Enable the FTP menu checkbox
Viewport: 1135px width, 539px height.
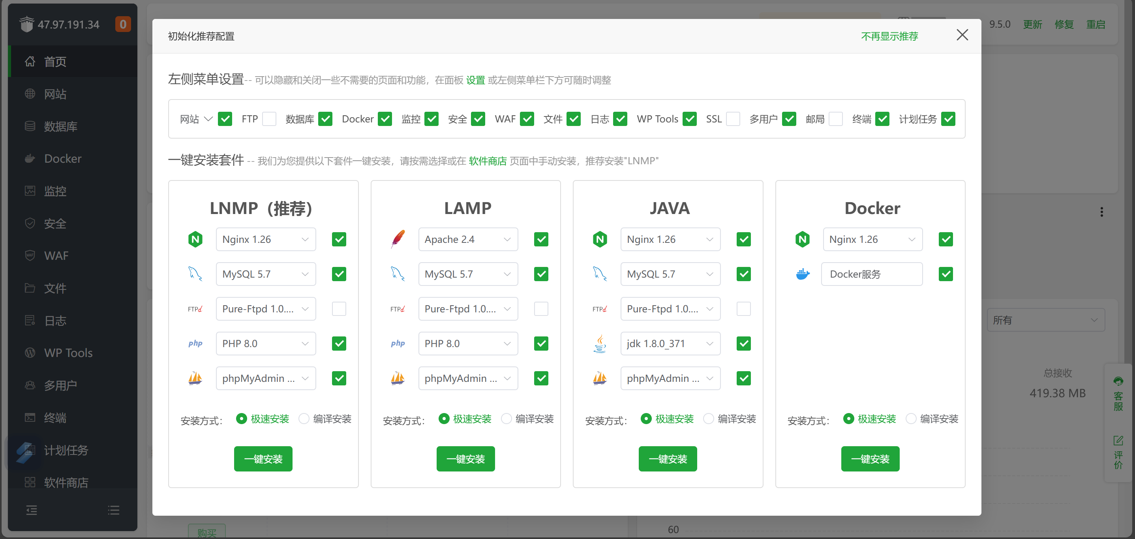click(269, 119)
